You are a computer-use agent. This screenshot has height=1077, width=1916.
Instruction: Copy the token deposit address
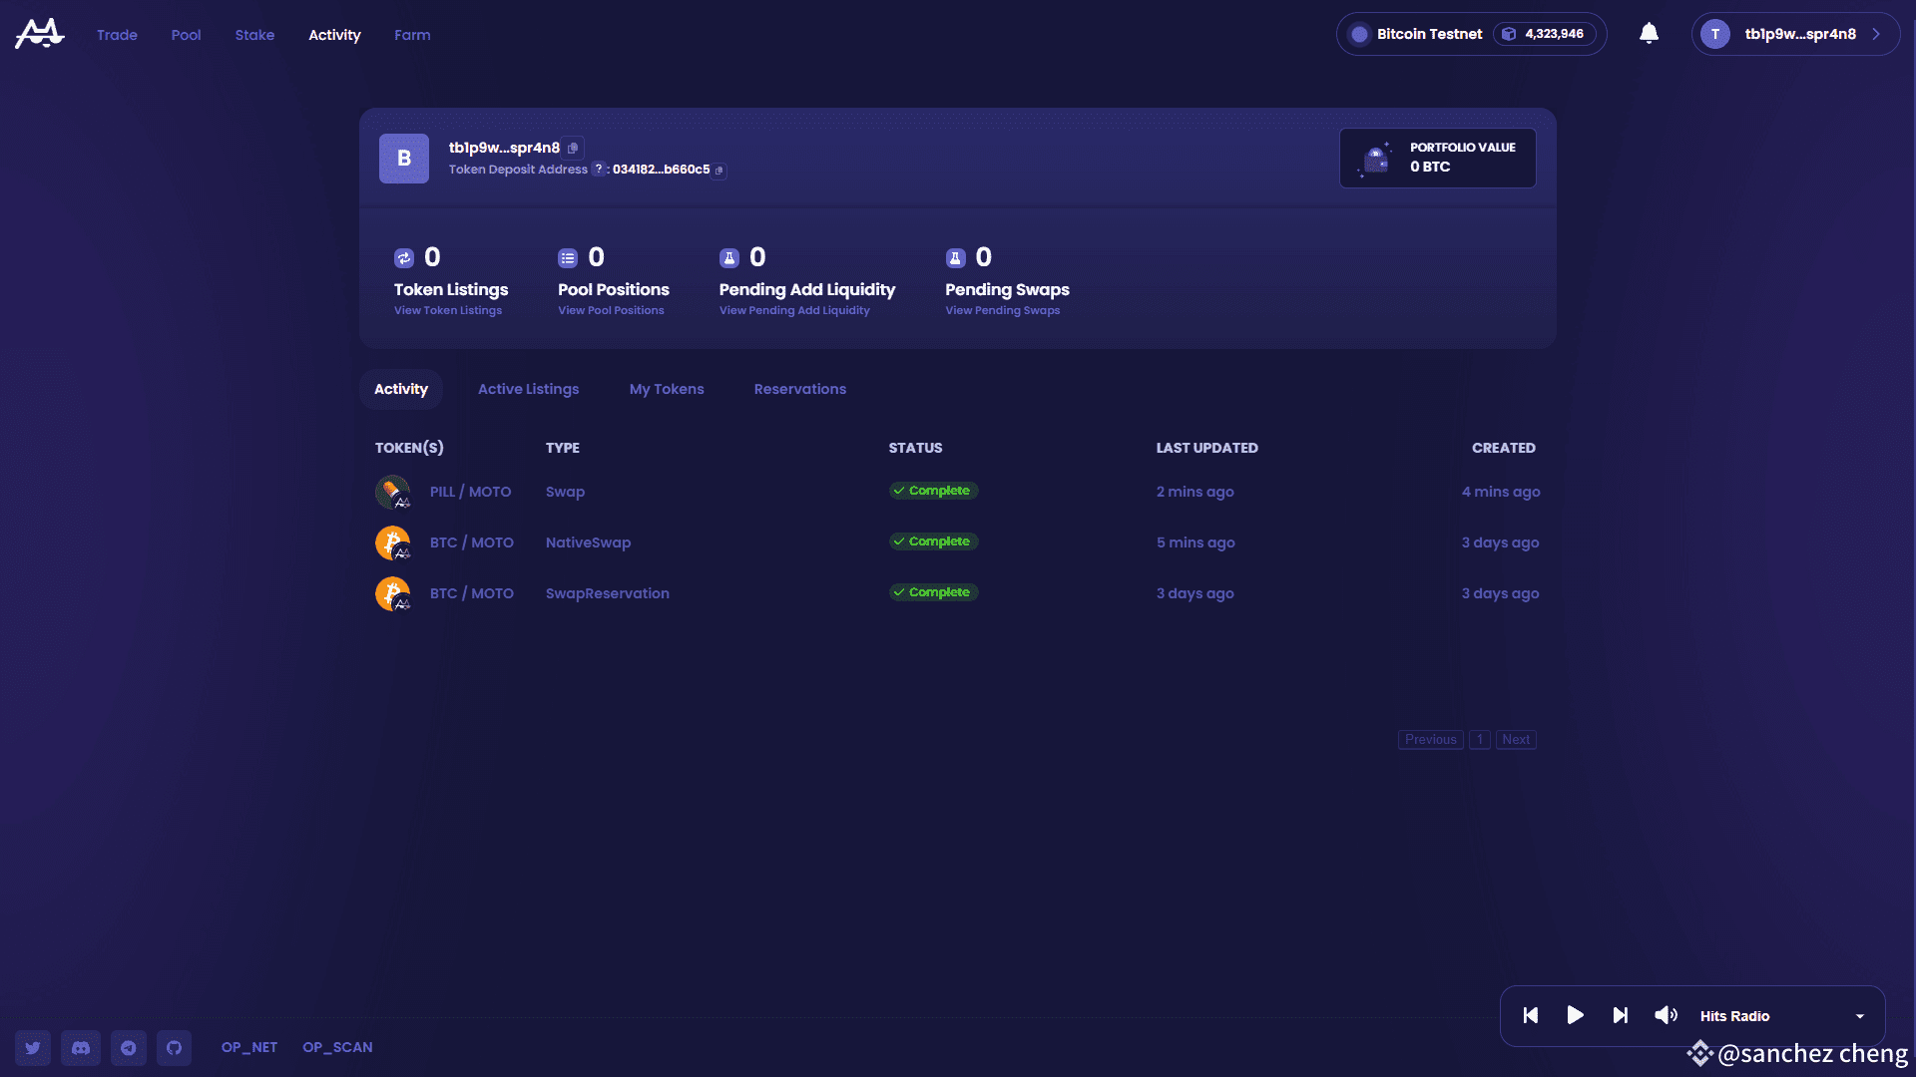pyautogui.click(x=719, y=171)
